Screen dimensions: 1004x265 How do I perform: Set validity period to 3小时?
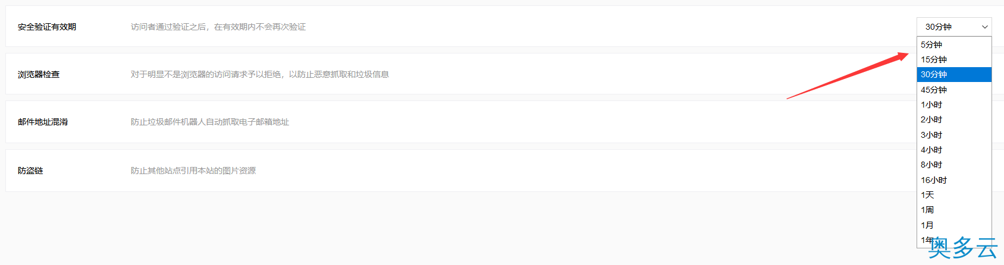[x=953, y=135]
